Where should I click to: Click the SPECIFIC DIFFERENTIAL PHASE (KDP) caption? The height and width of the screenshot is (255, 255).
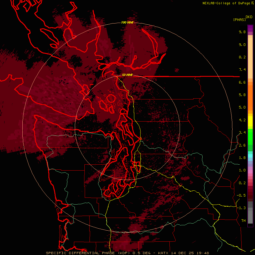click(x=88, y=253)
